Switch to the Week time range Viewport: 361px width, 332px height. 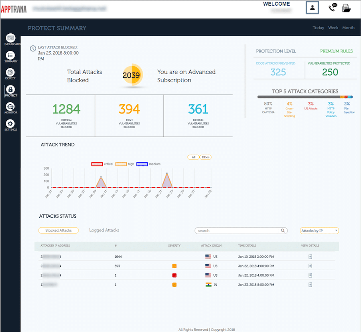(x=333, y=28)
